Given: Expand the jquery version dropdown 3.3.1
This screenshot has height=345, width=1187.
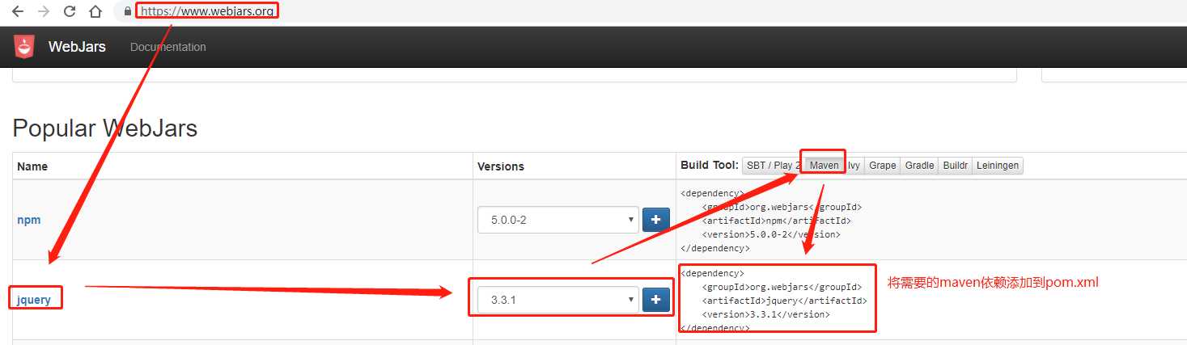Looking at the screenshot, I should coord(557,300).
